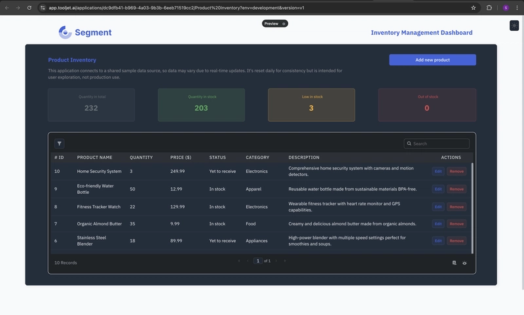Click the Appliances category cell
This screenshot has width=524, height=315.
[x=257, y=241]
